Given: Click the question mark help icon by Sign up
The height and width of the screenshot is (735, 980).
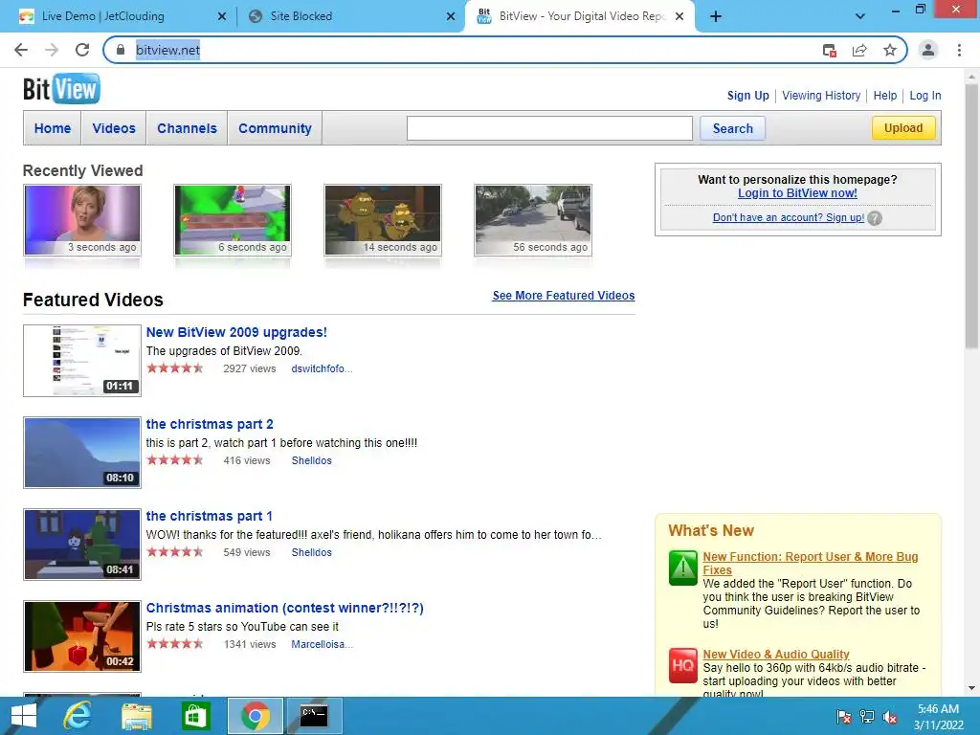Looking at the screenshot, I should click(875, 218).
